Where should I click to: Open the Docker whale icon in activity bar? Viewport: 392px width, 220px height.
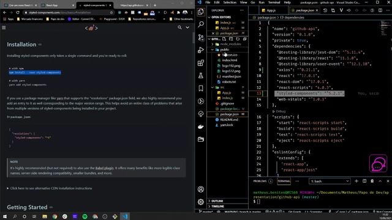coord(201,127)
